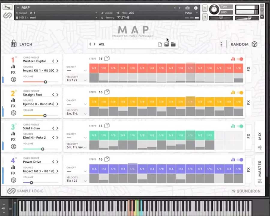Viewport: 270px width, 216px height.
Task: Open core 3 ON/OFF pattern dropdown
Action: (76, 138)
